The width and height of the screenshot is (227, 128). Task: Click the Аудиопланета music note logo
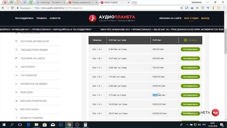coord(93,18)
